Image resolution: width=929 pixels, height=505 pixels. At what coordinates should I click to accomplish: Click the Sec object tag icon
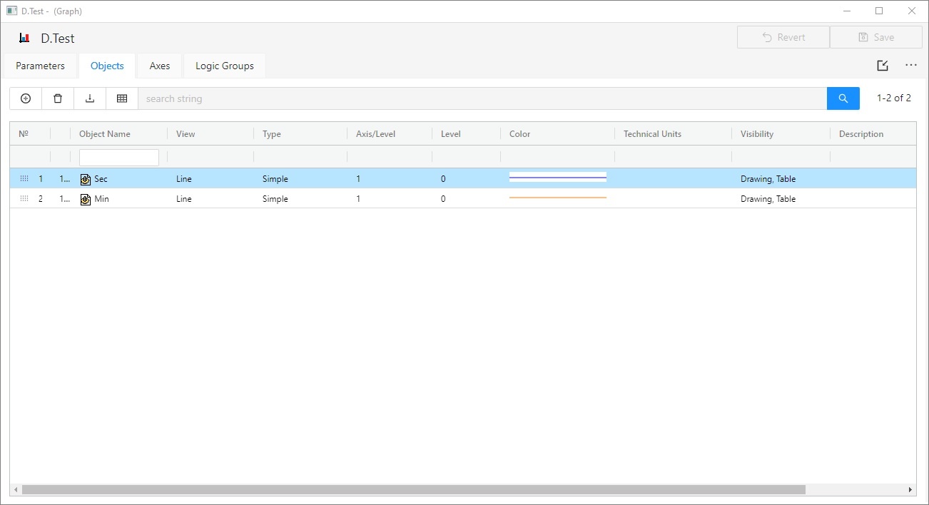[86, 179]
